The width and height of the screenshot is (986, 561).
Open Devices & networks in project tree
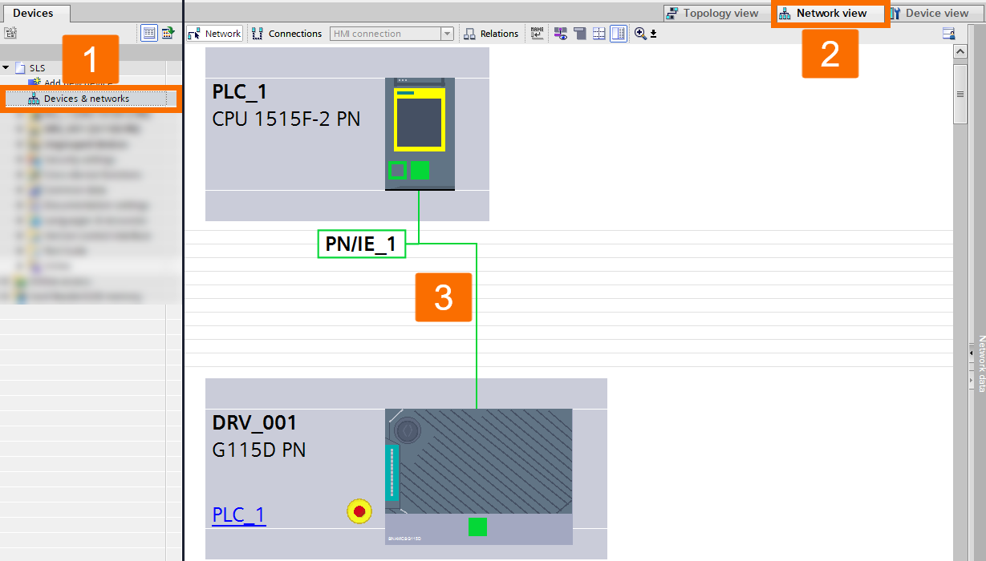tap(86, 99)
